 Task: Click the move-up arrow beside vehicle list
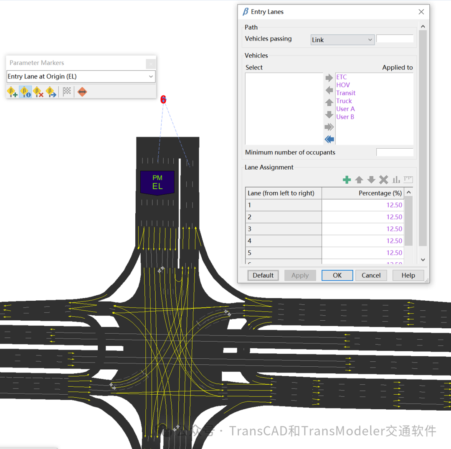(x=329, y=102)
